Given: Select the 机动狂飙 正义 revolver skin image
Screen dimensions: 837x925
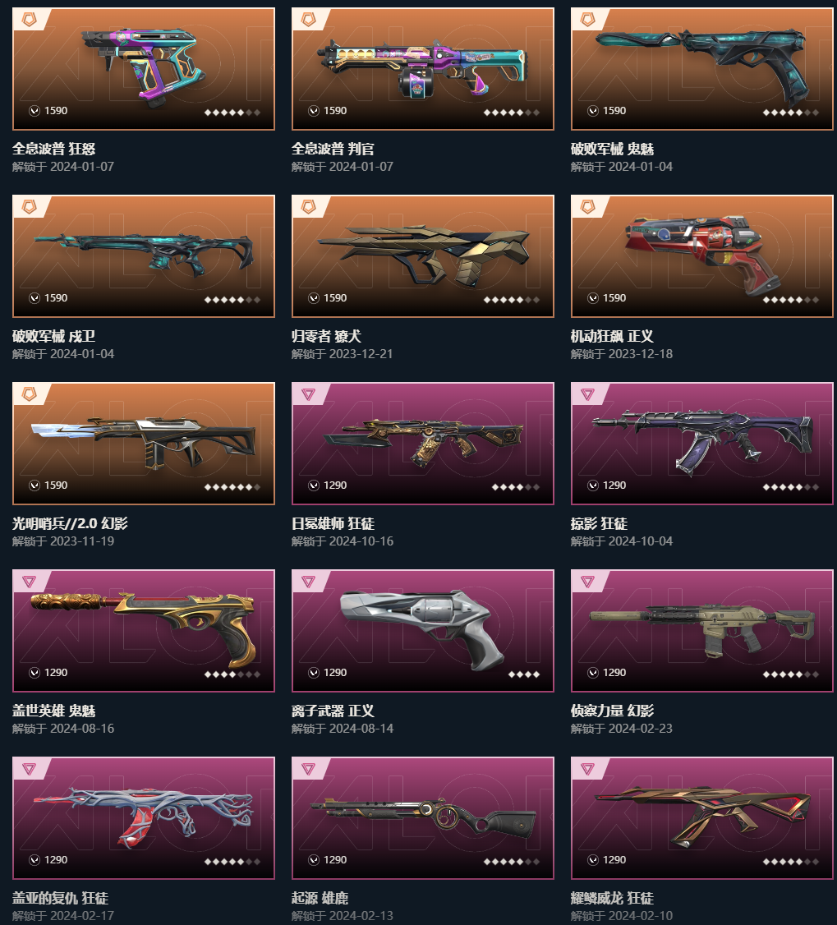Looking at the screenshot, I should (702, 256).
